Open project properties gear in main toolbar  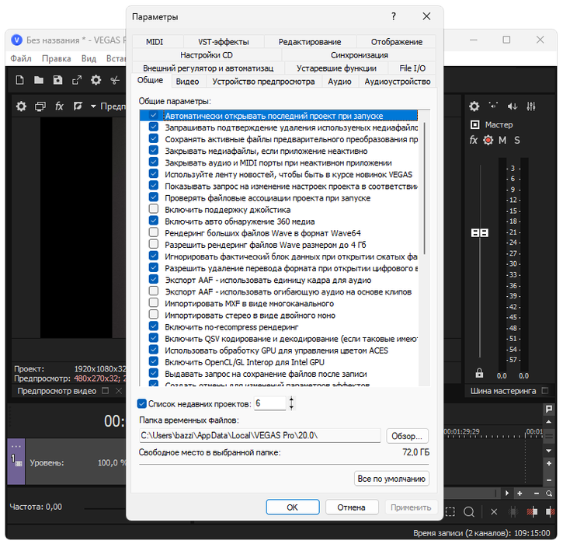[x=96, y=80]
